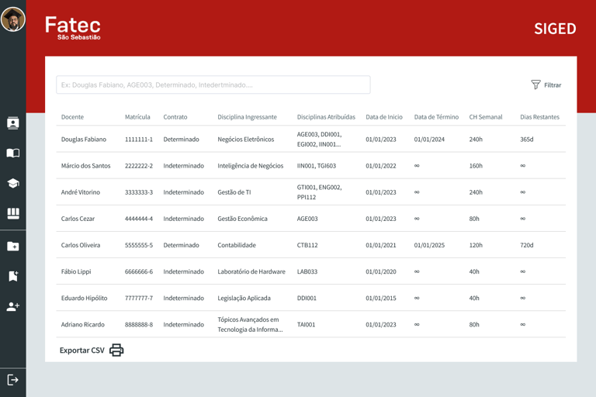This screenshot has height=397, width=596.
Task: Open the contact card sidebar icon
Action: (13, 123)
